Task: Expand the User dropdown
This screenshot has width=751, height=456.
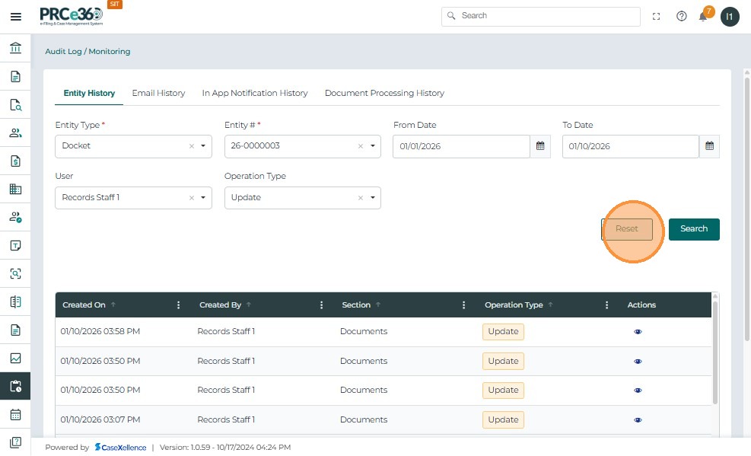Action: (x=203, y=198)
